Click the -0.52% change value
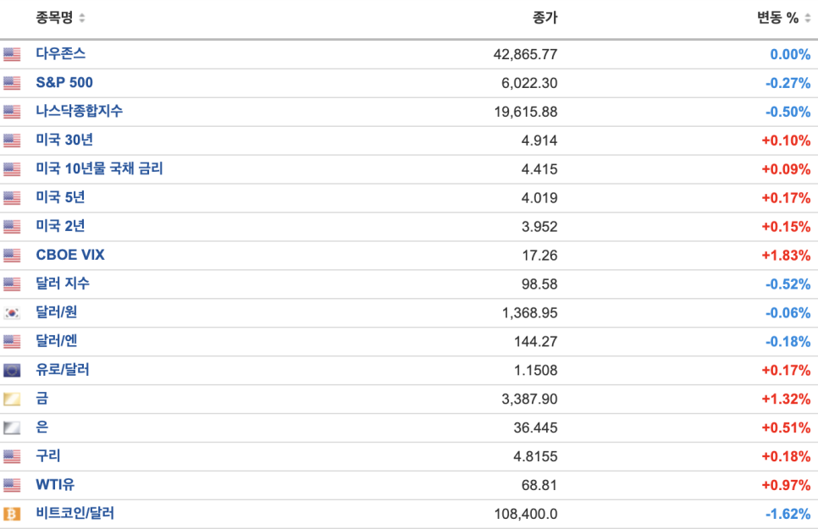The width and height of the screenshot is (818, 529). (x=788, y=284)
